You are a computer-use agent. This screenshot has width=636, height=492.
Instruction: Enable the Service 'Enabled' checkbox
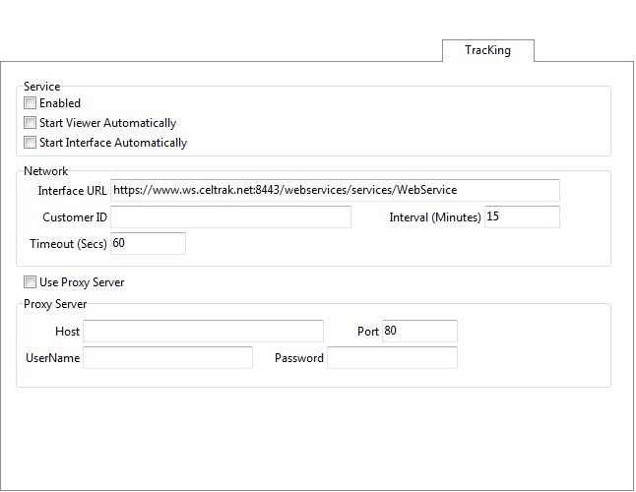point(31,103)
